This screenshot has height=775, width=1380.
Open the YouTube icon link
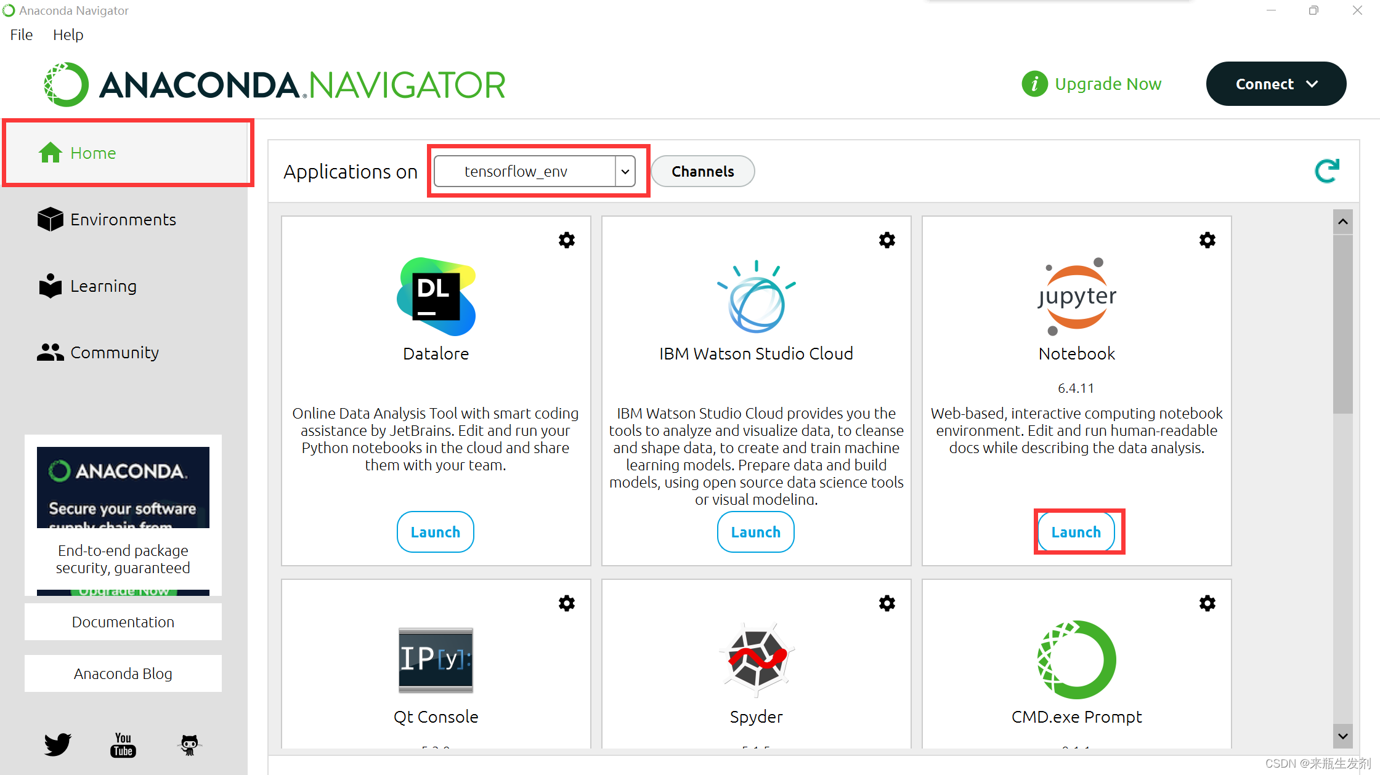pyautogui.click(x=123, y=744)
